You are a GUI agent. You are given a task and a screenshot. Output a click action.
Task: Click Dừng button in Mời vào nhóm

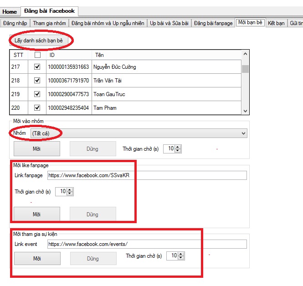click(x=93, y=149)
